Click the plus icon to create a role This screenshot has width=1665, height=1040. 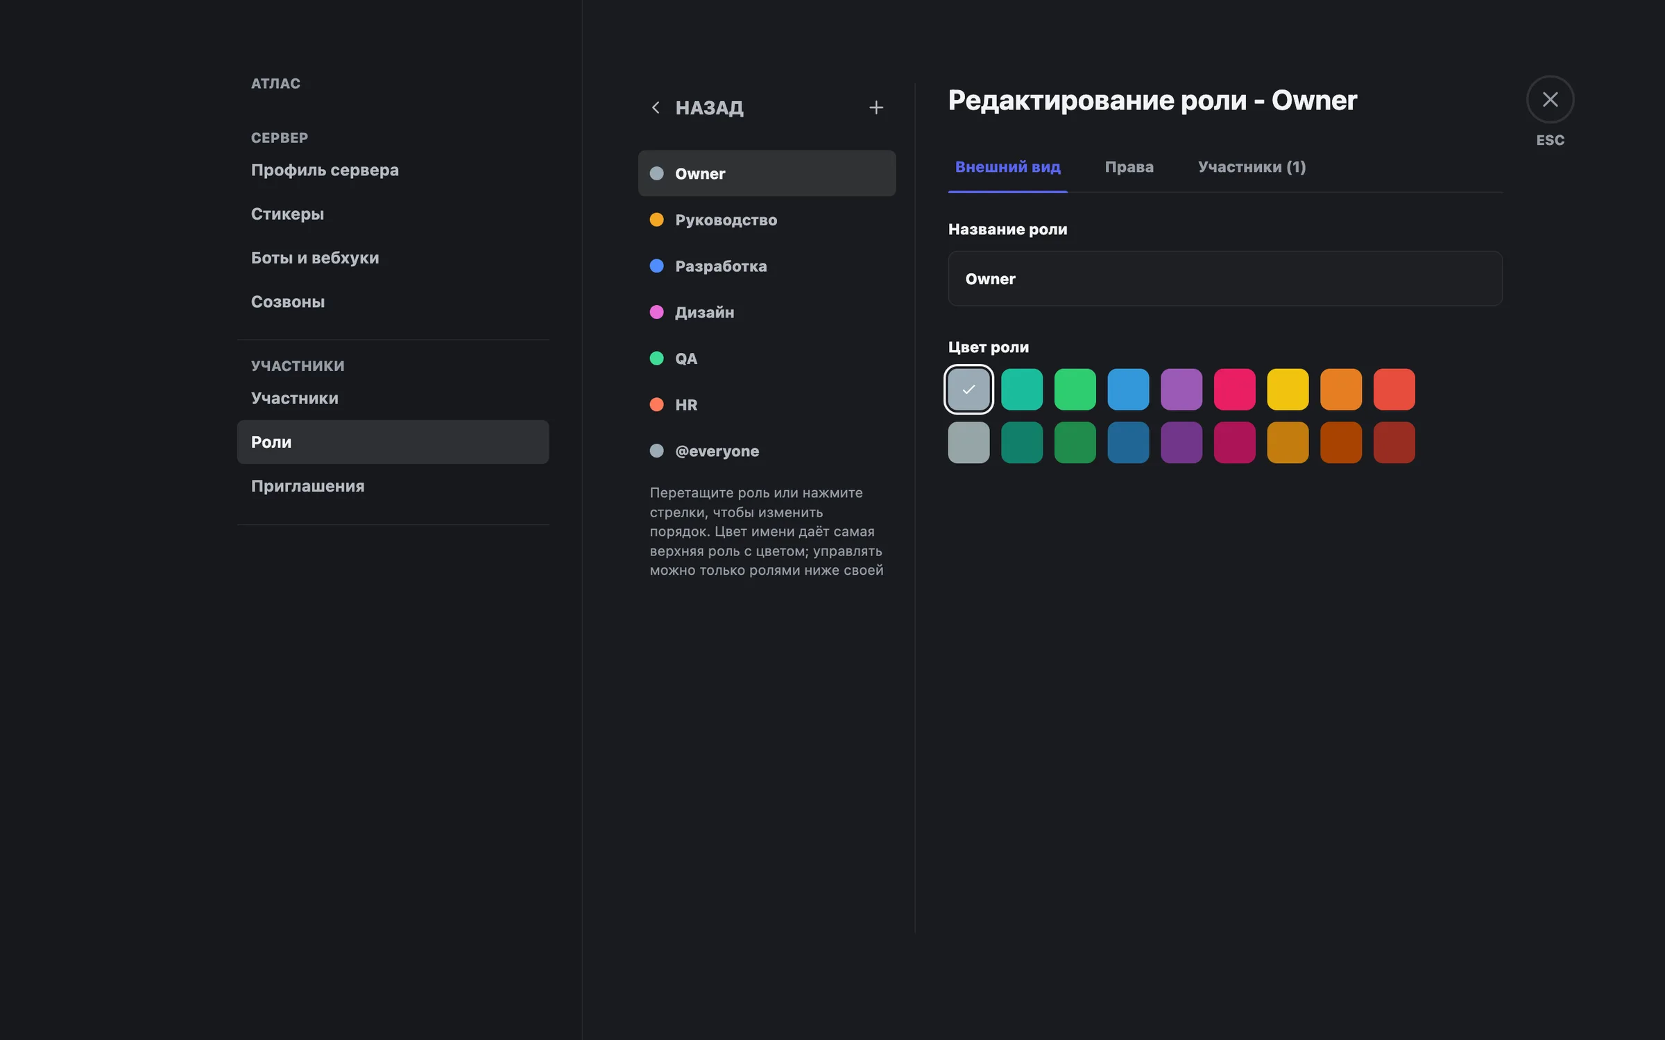click(876, 107)
